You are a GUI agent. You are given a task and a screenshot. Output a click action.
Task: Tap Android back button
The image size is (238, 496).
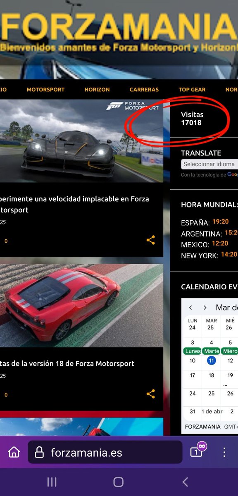(x=185, y=482)
